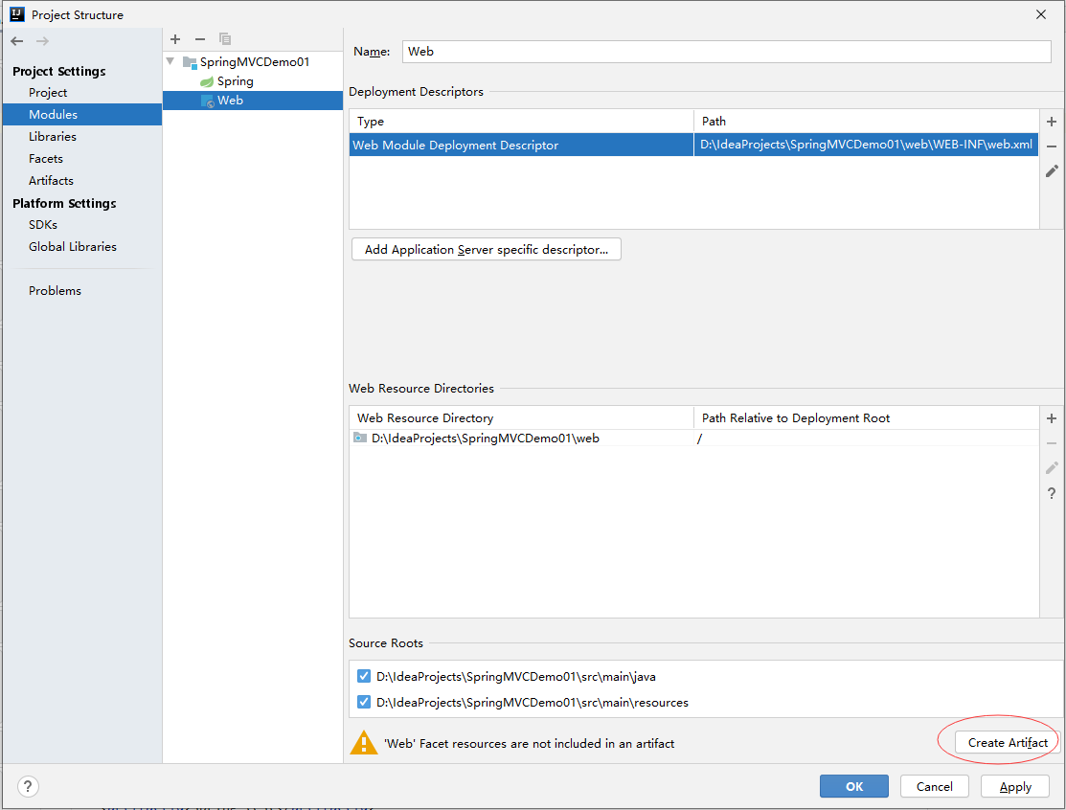The image size is (1066, 810).
Task: Select the Web Module Deployment Descriptor row
Action: point(521,146)
